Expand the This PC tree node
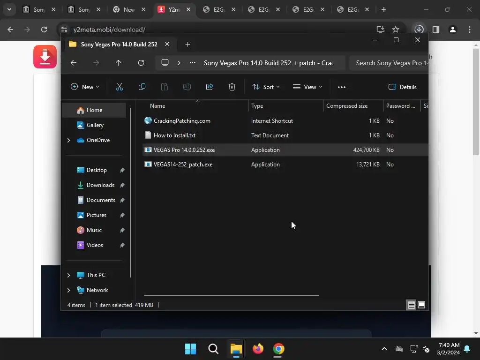This screenshot has height=360, width=480. pos(68,275)
